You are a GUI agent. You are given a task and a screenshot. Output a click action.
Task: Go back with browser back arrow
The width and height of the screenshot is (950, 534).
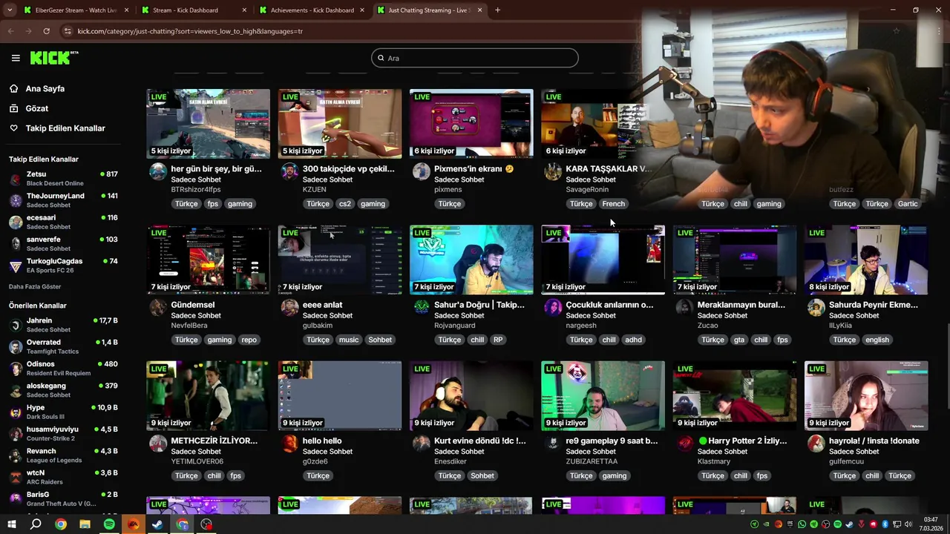click(x=10, y=31)
